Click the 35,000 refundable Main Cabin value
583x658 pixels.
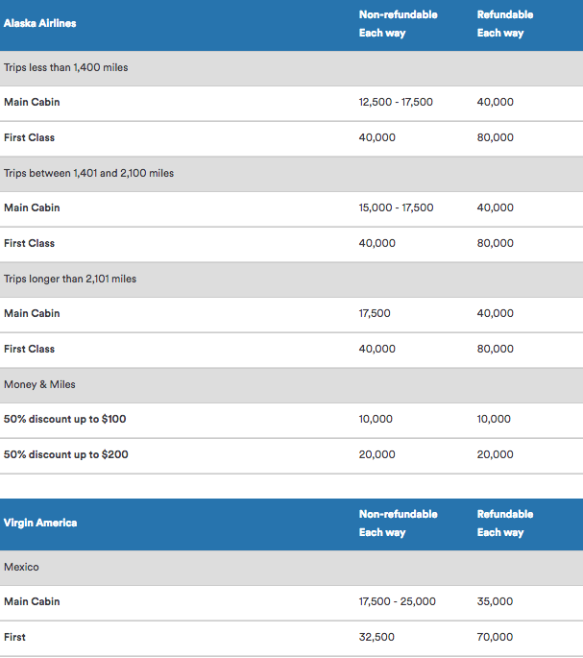(495, 601)
